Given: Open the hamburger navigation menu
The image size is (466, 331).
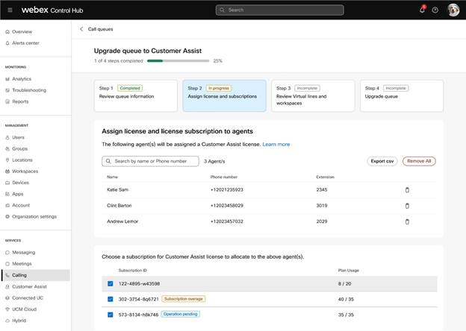Looking at the screenshot, I should tap(10, 10).
